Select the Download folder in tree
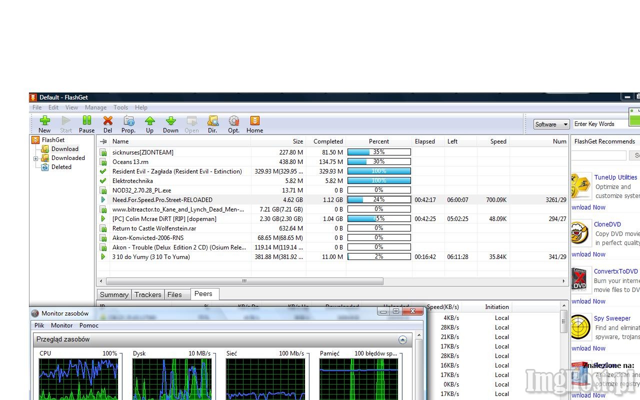This screenshot has width=640, height=400. (64, 149)
